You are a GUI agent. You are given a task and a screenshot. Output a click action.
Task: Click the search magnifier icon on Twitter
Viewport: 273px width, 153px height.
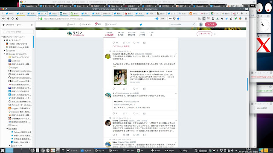pyautogui.click(x=195, y=25)
